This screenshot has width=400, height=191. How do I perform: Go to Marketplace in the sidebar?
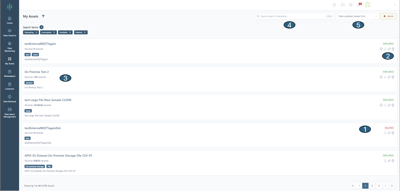10,73
